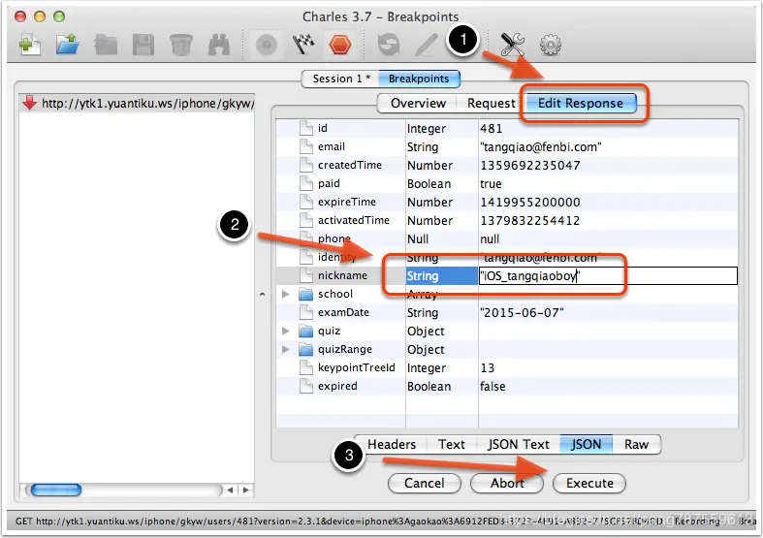Viewport: 763px width, 538px height.
Task: Click the phone row null value
Action: [490, 238]
